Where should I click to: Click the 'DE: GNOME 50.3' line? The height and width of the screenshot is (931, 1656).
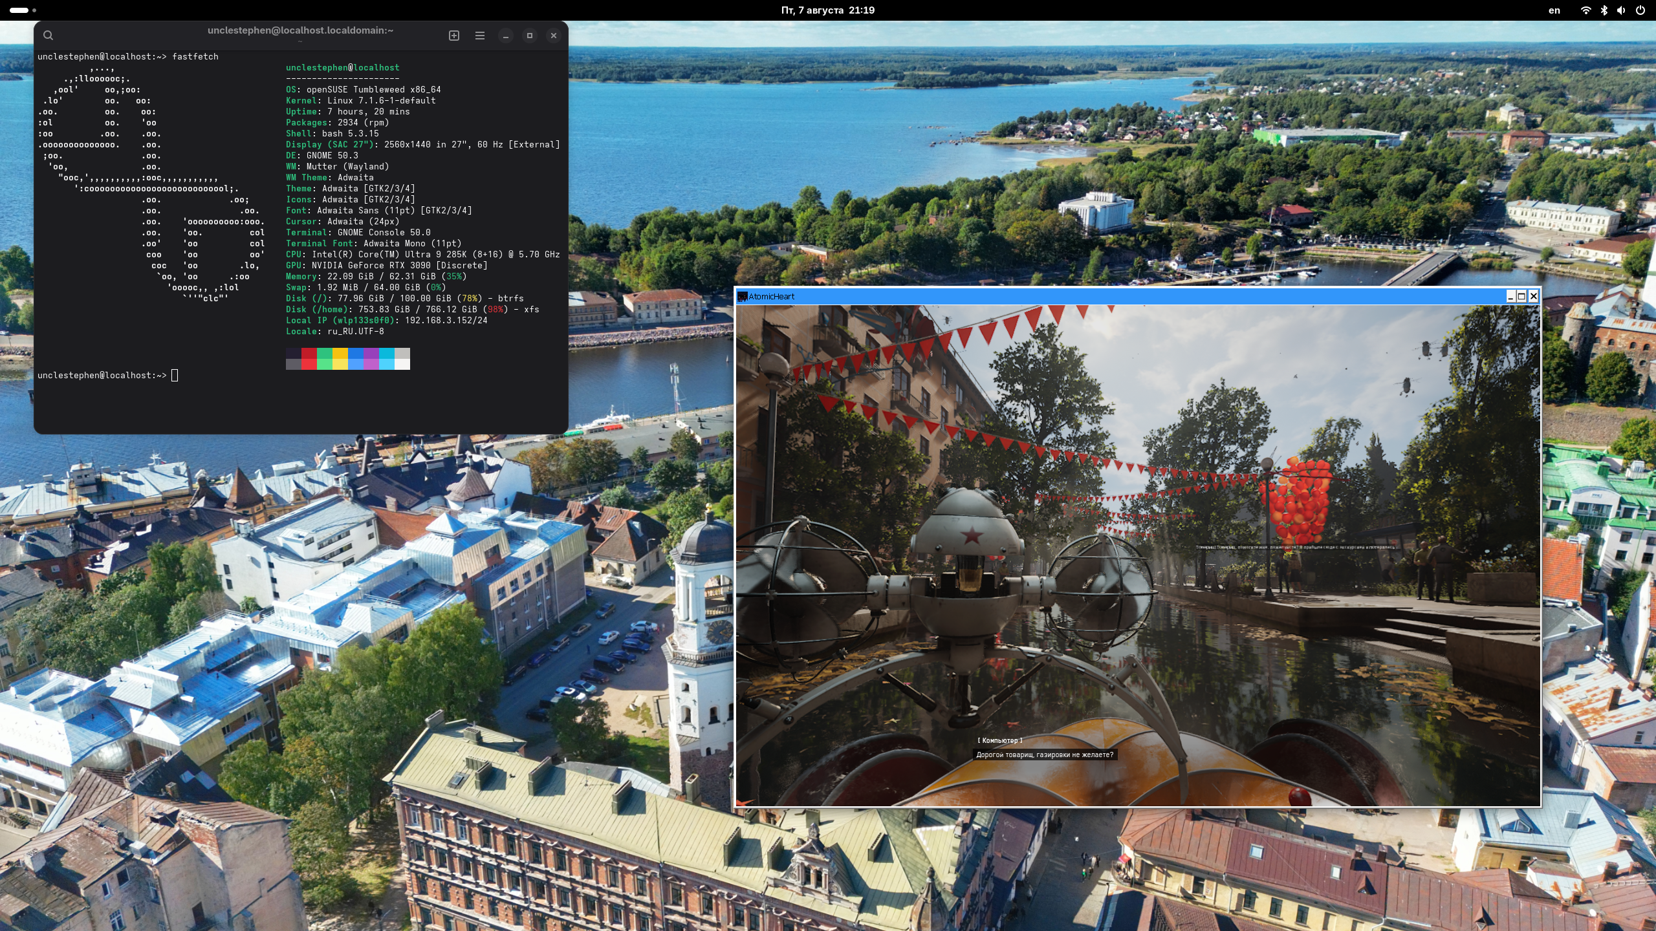click(x=322, y=156)
